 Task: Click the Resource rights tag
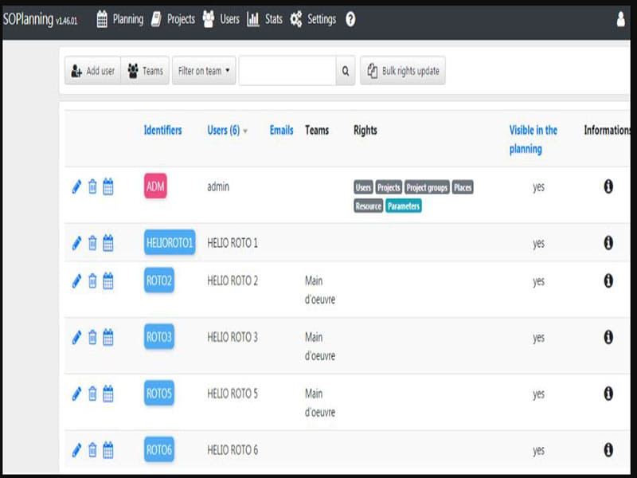pos(369,206)
